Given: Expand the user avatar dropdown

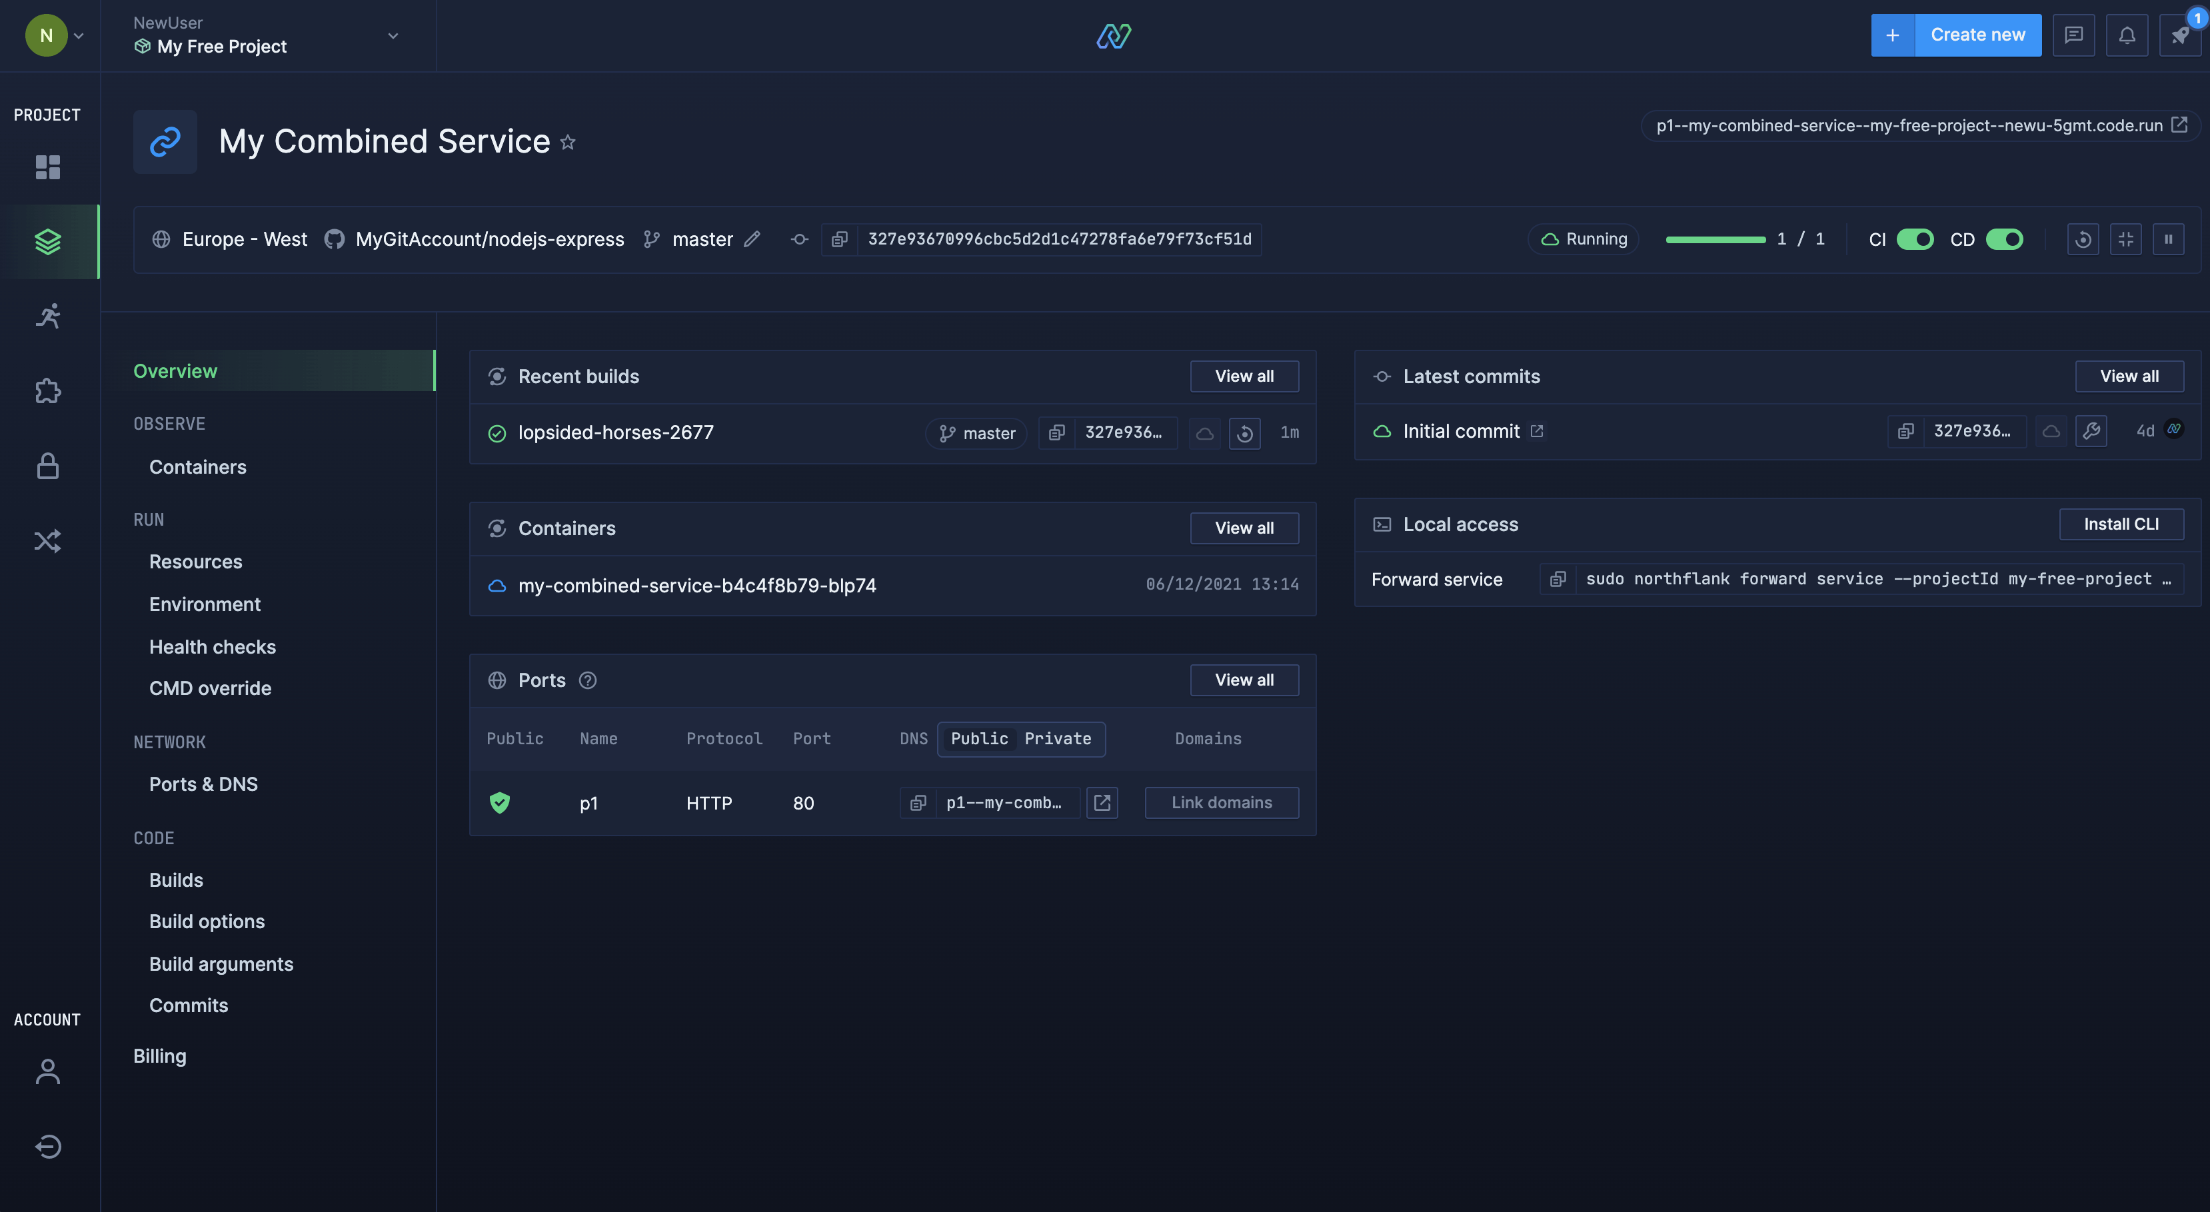Looking at the screenshot, I should 54,35.
